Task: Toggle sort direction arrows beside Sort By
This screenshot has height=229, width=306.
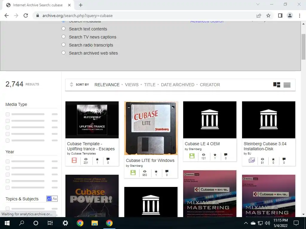Action: (x=71, y=84)
